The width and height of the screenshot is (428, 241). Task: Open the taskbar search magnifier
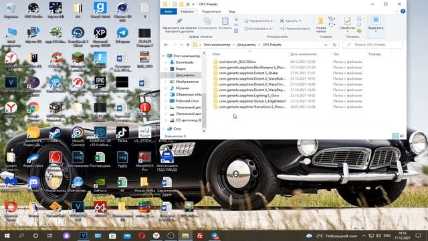[x=21, y=236]
